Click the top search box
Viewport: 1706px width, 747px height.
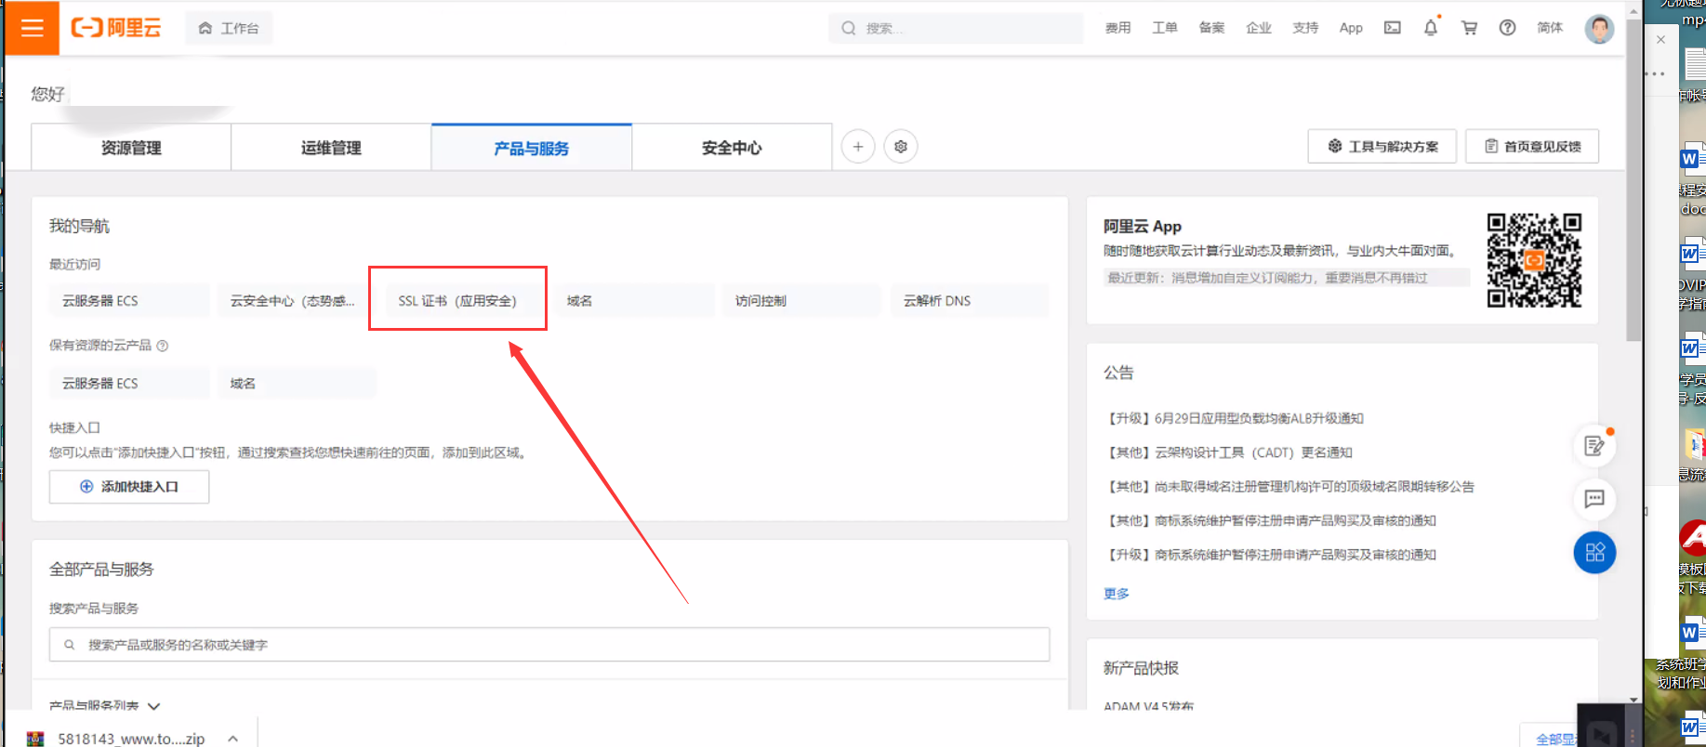[x=956, y=28]
